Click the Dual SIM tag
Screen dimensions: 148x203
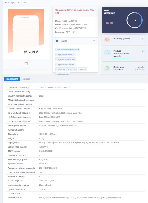pos(83,69)
